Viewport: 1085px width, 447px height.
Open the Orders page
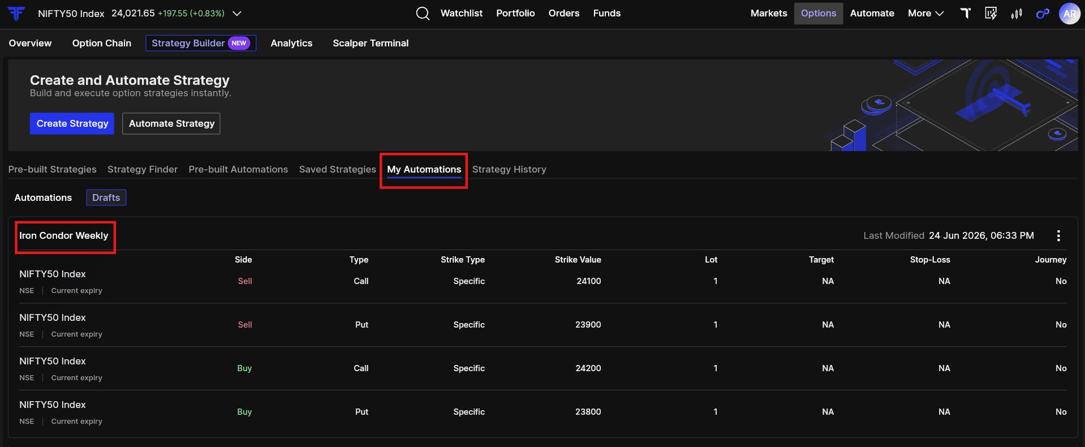564,13
